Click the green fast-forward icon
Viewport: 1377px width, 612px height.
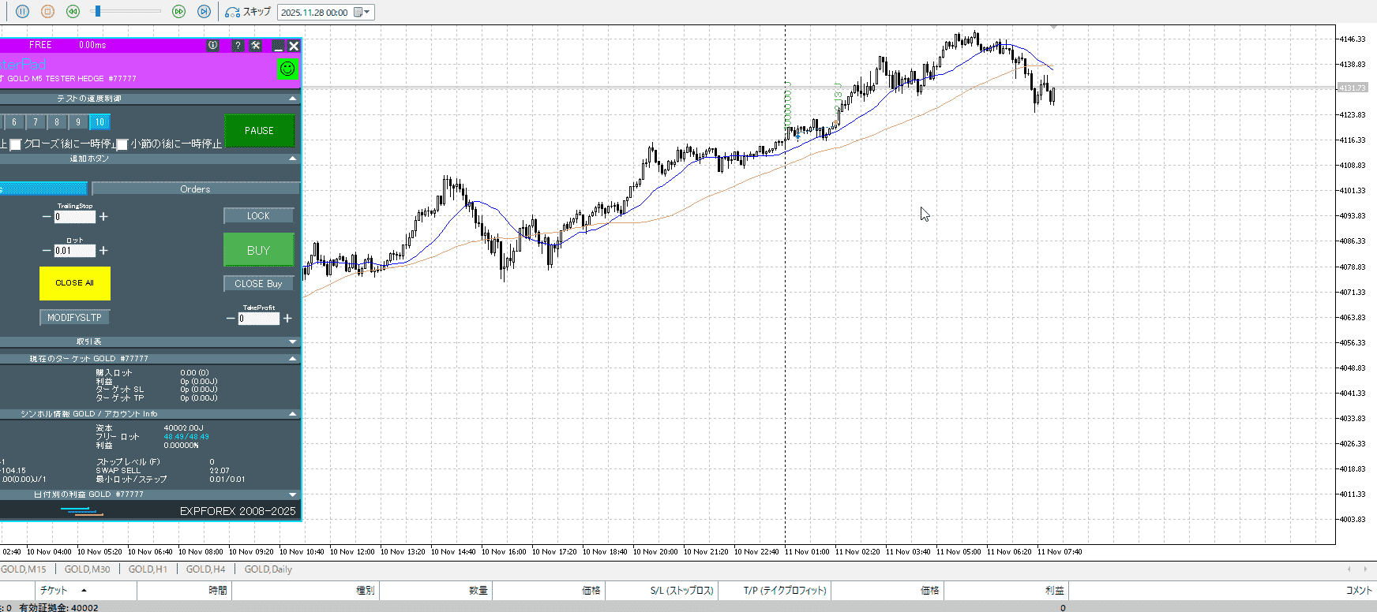pyautogui.click(x=178, y=12)
